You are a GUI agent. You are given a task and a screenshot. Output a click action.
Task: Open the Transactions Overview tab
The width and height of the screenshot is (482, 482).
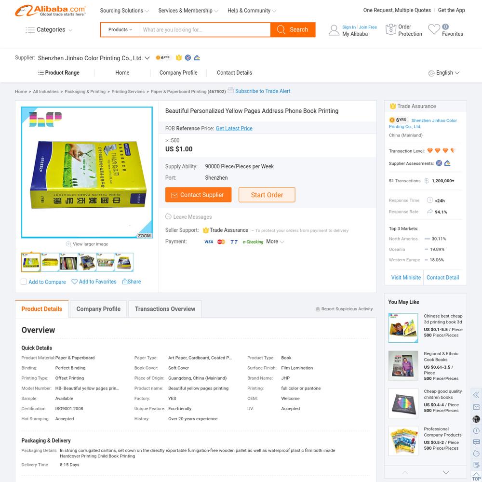[x=165, y=309]
